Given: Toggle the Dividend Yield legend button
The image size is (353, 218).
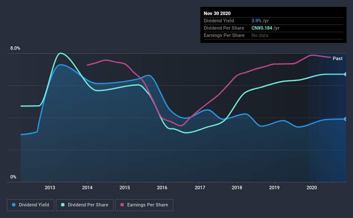Looking at the screenshot, I should [31, 205].
